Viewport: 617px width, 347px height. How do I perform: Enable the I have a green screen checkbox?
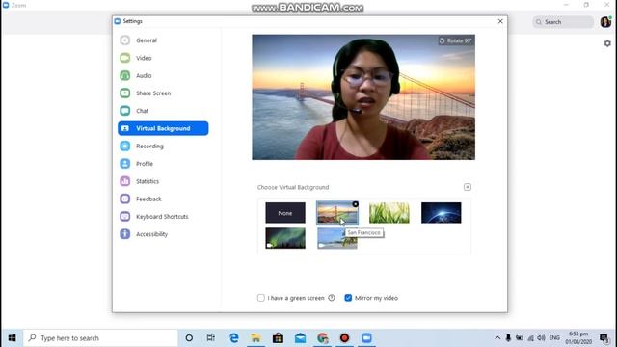coord(261,298)
